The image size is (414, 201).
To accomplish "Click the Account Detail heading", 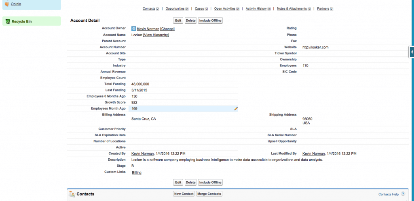I will (85, 21).
